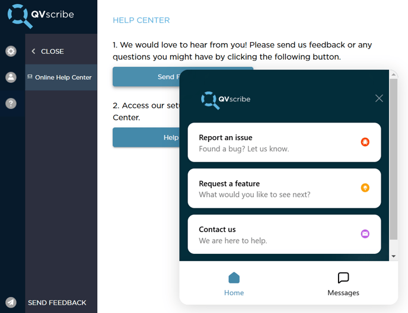Image resolution: width=408 pixels, height=313 pixels.
Task: Collapse the panel with CLOSE chevron
Action: click(47, 51)
